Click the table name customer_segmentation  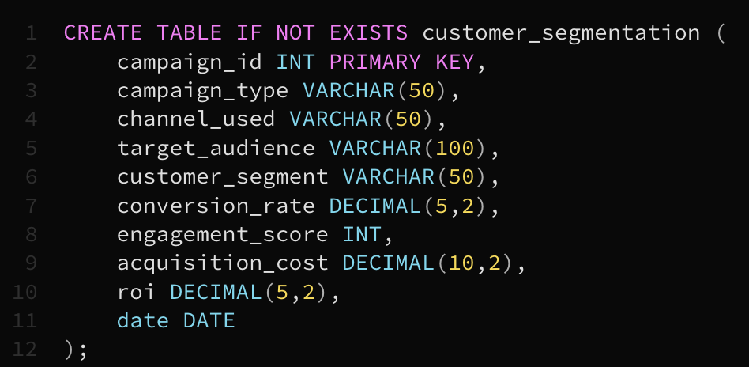click(561, 33)
